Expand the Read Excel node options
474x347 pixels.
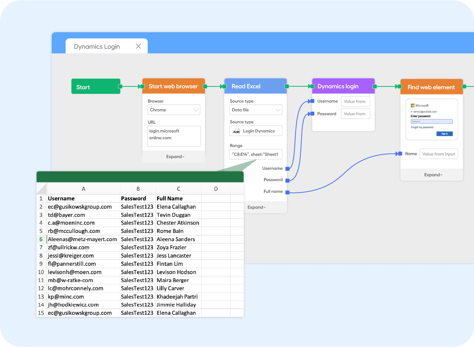click(257, 207)
